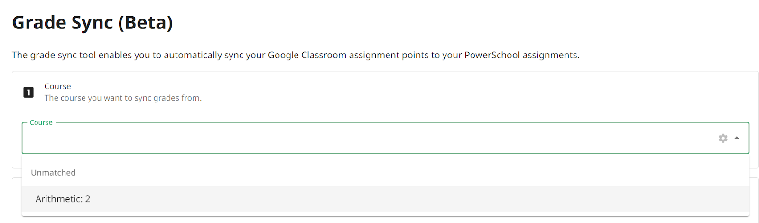Click the Course step title text
Screen dimensions: 759x223
[x=58, y=86]
